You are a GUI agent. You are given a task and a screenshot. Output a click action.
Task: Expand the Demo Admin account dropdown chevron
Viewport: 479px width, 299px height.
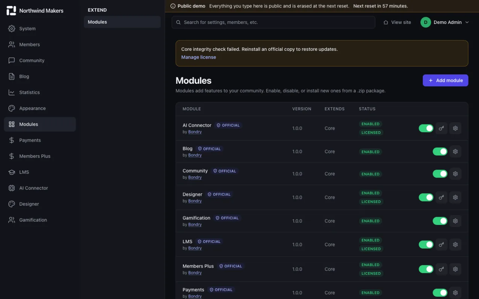467,22
